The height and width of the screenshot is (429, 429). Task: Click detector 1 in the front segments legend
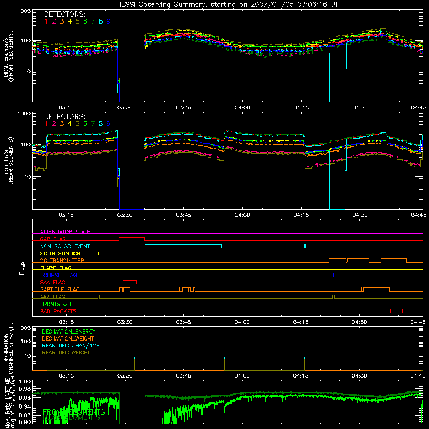pos(46,21)
